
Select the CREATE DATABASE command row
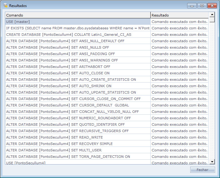(78, 35)
